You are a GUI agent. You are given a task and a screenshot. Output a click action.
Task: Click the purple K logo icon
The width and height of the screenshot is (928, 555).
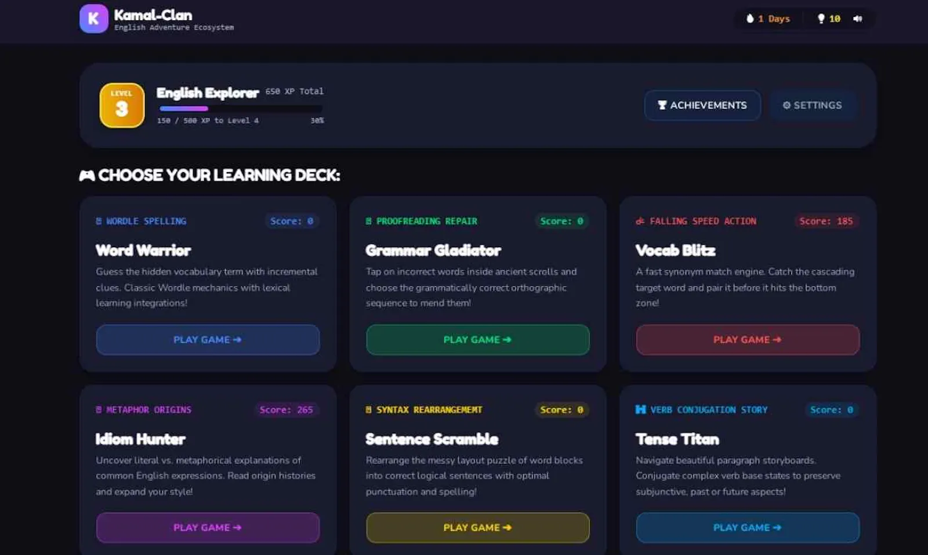(93, 19)
